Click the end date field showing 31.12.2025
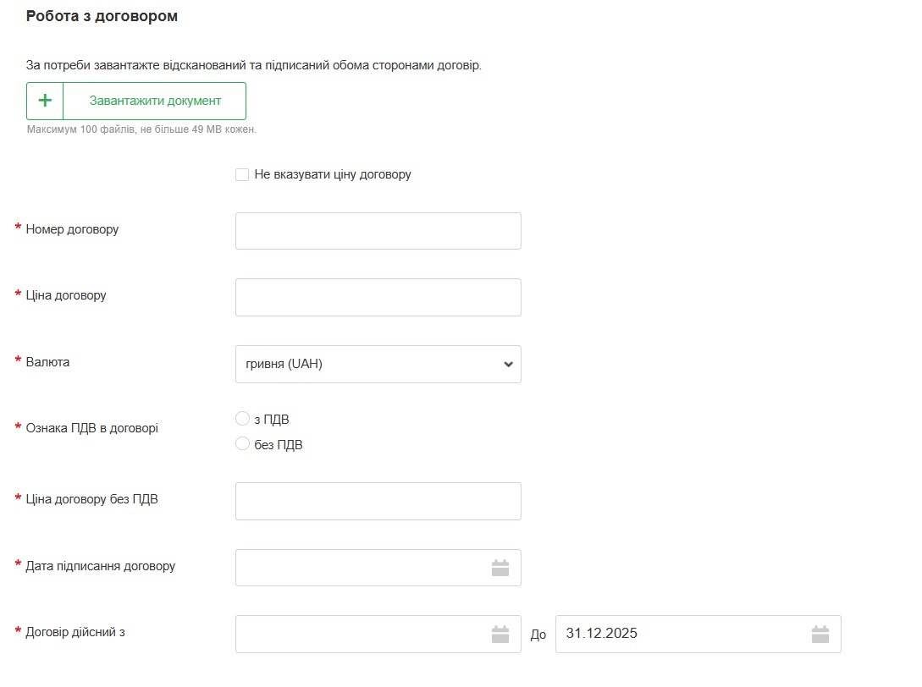This screenshot has height=687, width=922. tap(677, 634)
